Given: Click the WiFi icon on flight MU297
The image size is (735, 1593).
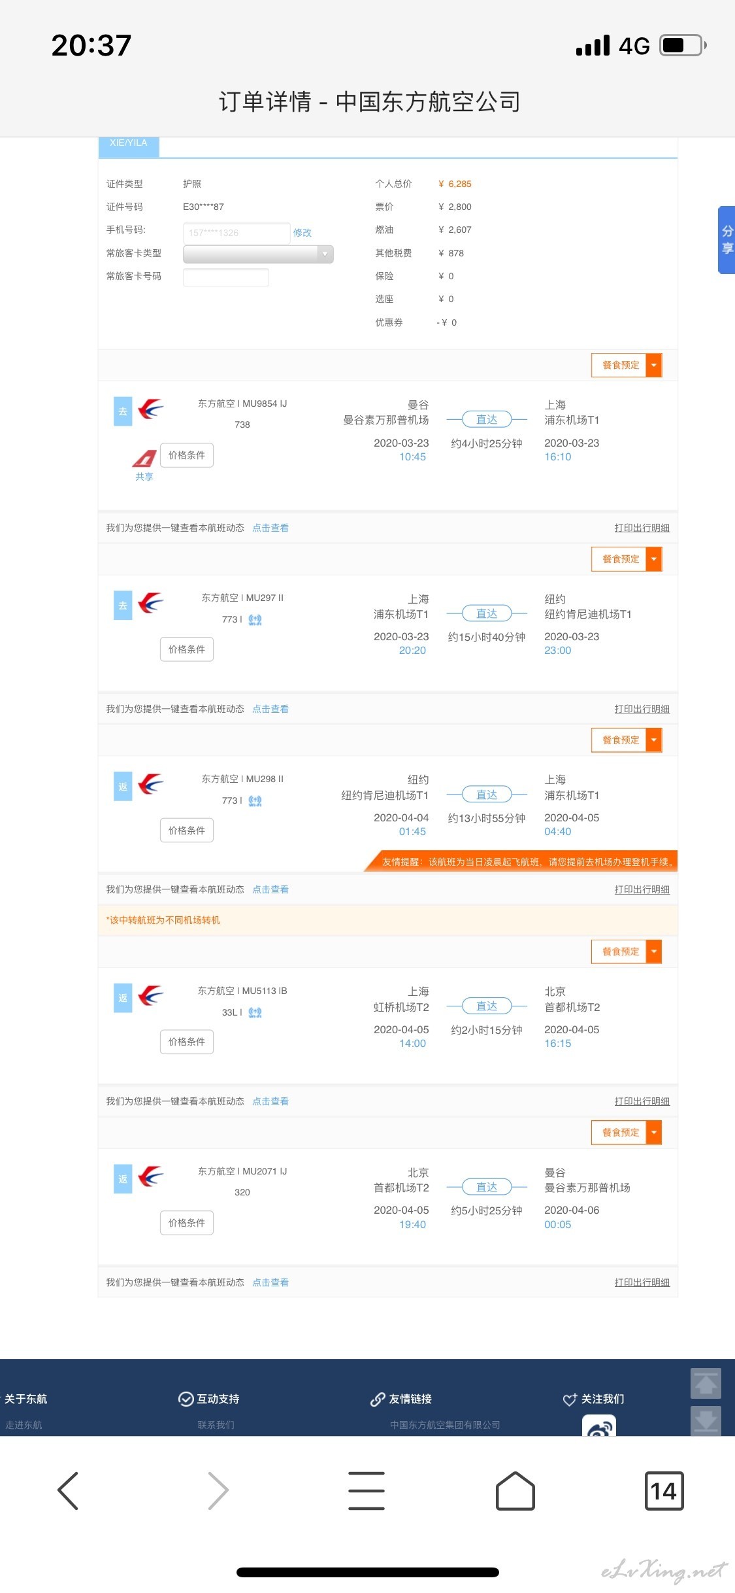Looking at the screenshot, I should 255,619.
